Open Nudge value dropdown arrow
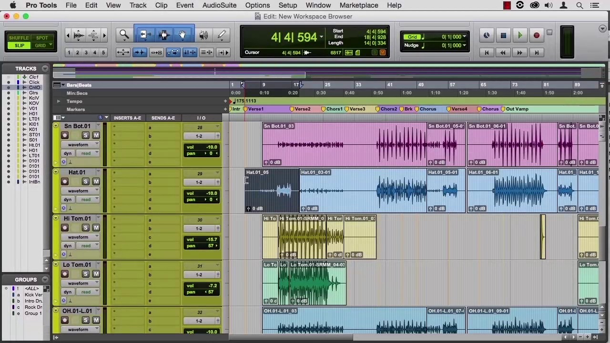 click(464, 45)
